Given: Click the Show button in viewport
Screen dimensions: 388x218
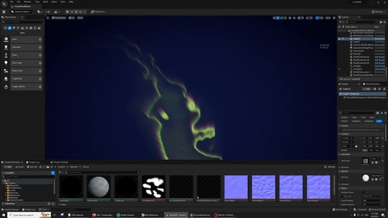Looking at the screenshot, I should point(80,18).
